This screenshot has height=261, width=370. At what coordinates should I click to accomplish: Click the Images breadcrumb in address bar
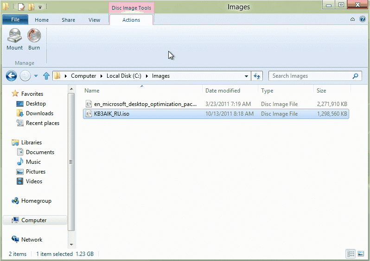(x=161, y=76)
